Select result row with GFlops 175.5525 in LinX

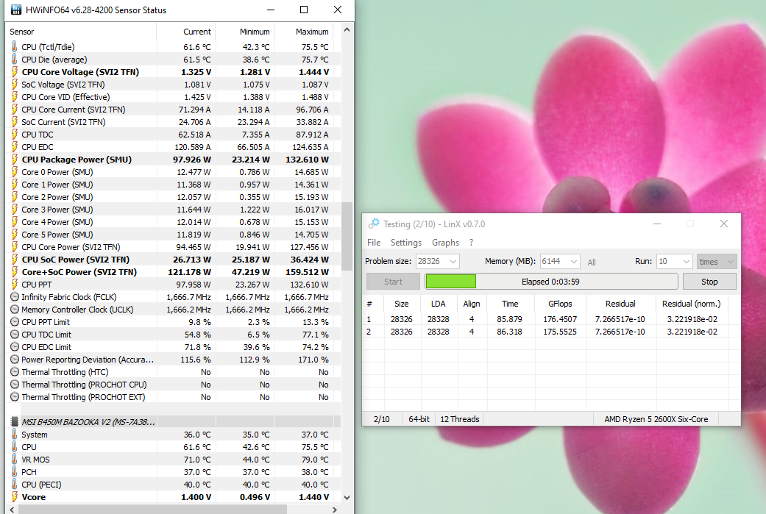click(x=547, y=332)
